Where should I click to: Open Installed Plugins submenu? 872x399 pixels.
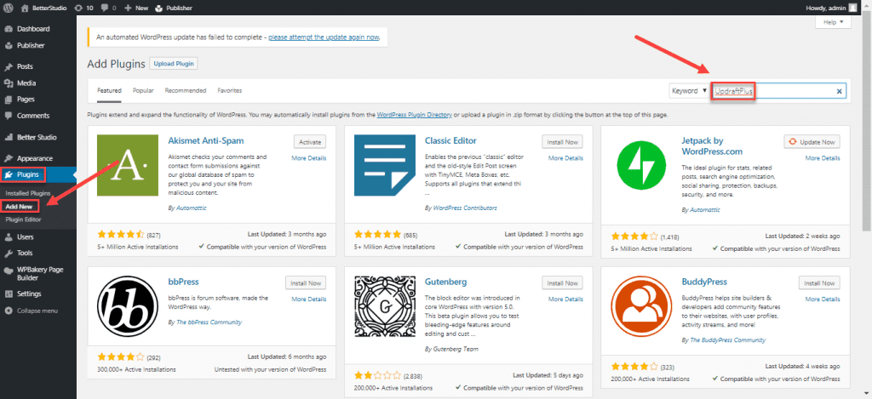28,193
